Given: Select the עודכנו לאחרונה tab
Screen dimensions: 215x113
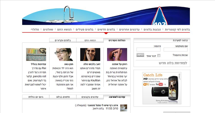Looking at the screenshot, I should click(117, 97).
